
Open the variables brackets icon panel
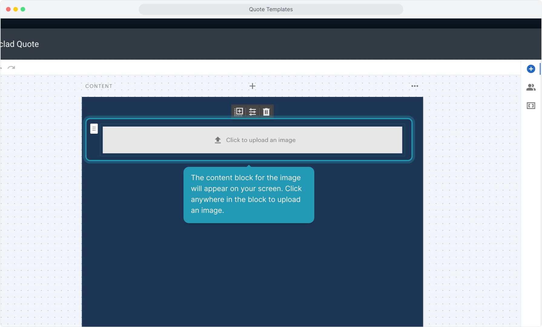point(531,106)
